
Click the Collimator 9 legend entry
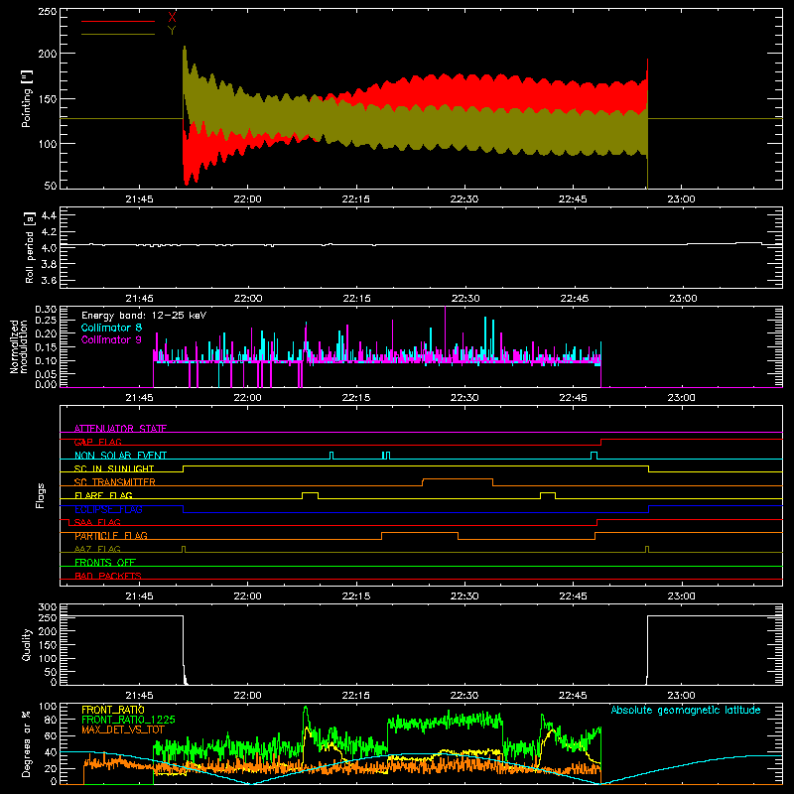[x=111, y=339]
